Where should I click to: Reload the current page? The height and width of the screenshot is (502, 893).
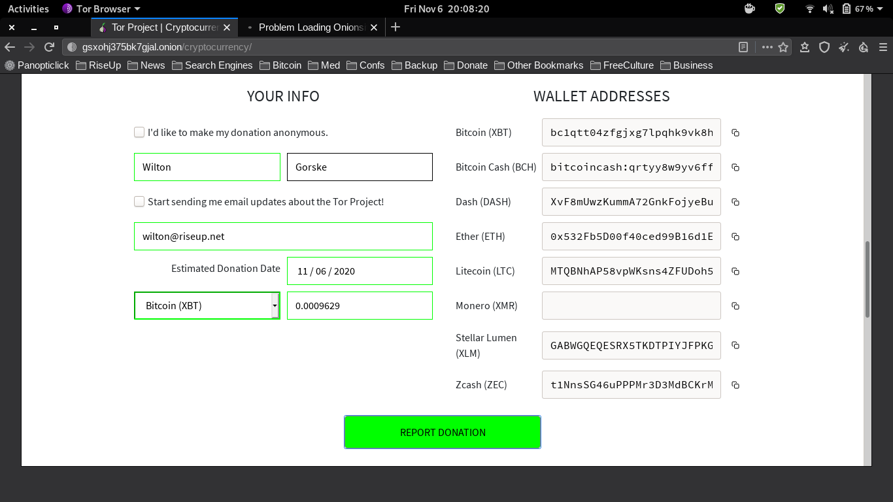(x=49, y=47)
